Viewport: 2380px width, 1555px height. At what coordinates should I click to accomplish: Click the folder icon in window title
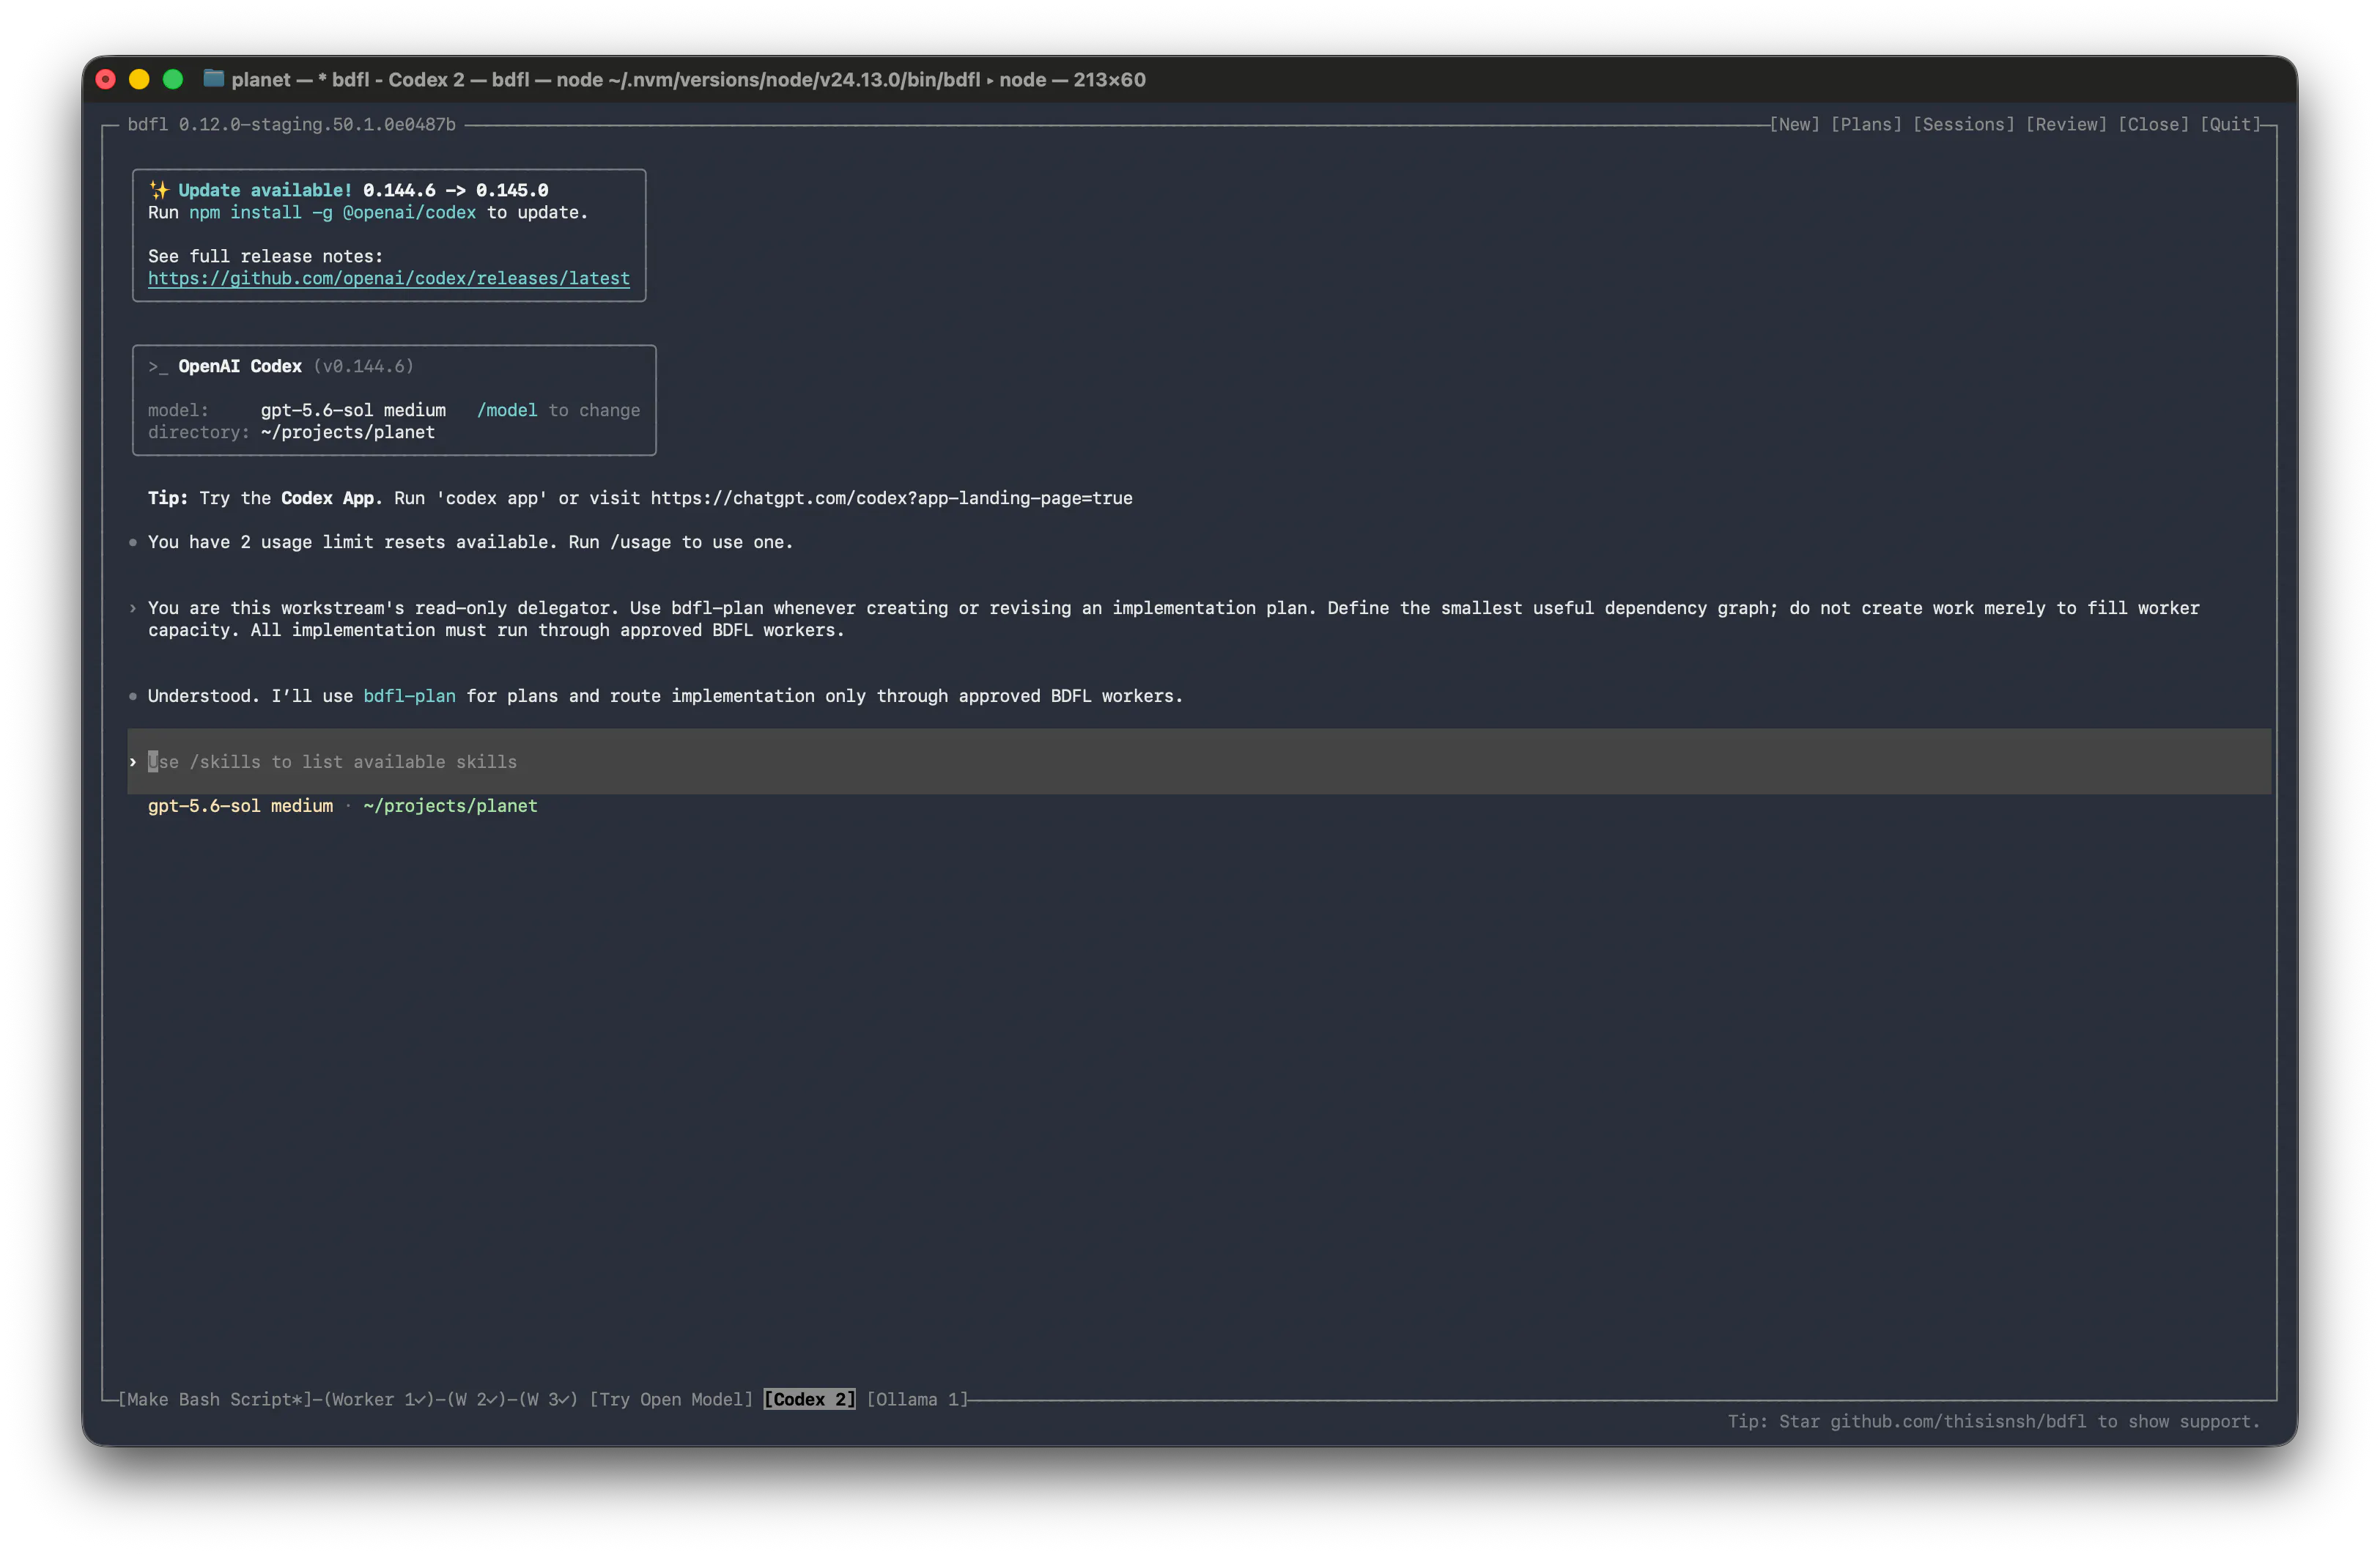(x=213, y=78)
